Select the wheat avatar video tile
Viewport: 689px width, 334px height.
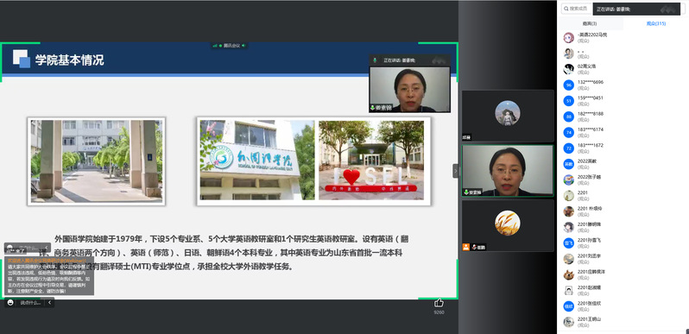508,226
